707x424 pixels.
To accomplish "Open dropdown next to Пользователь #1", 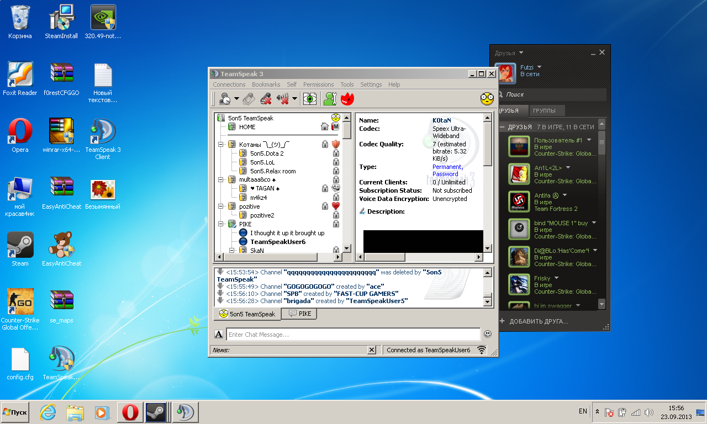I will [589, 140].
